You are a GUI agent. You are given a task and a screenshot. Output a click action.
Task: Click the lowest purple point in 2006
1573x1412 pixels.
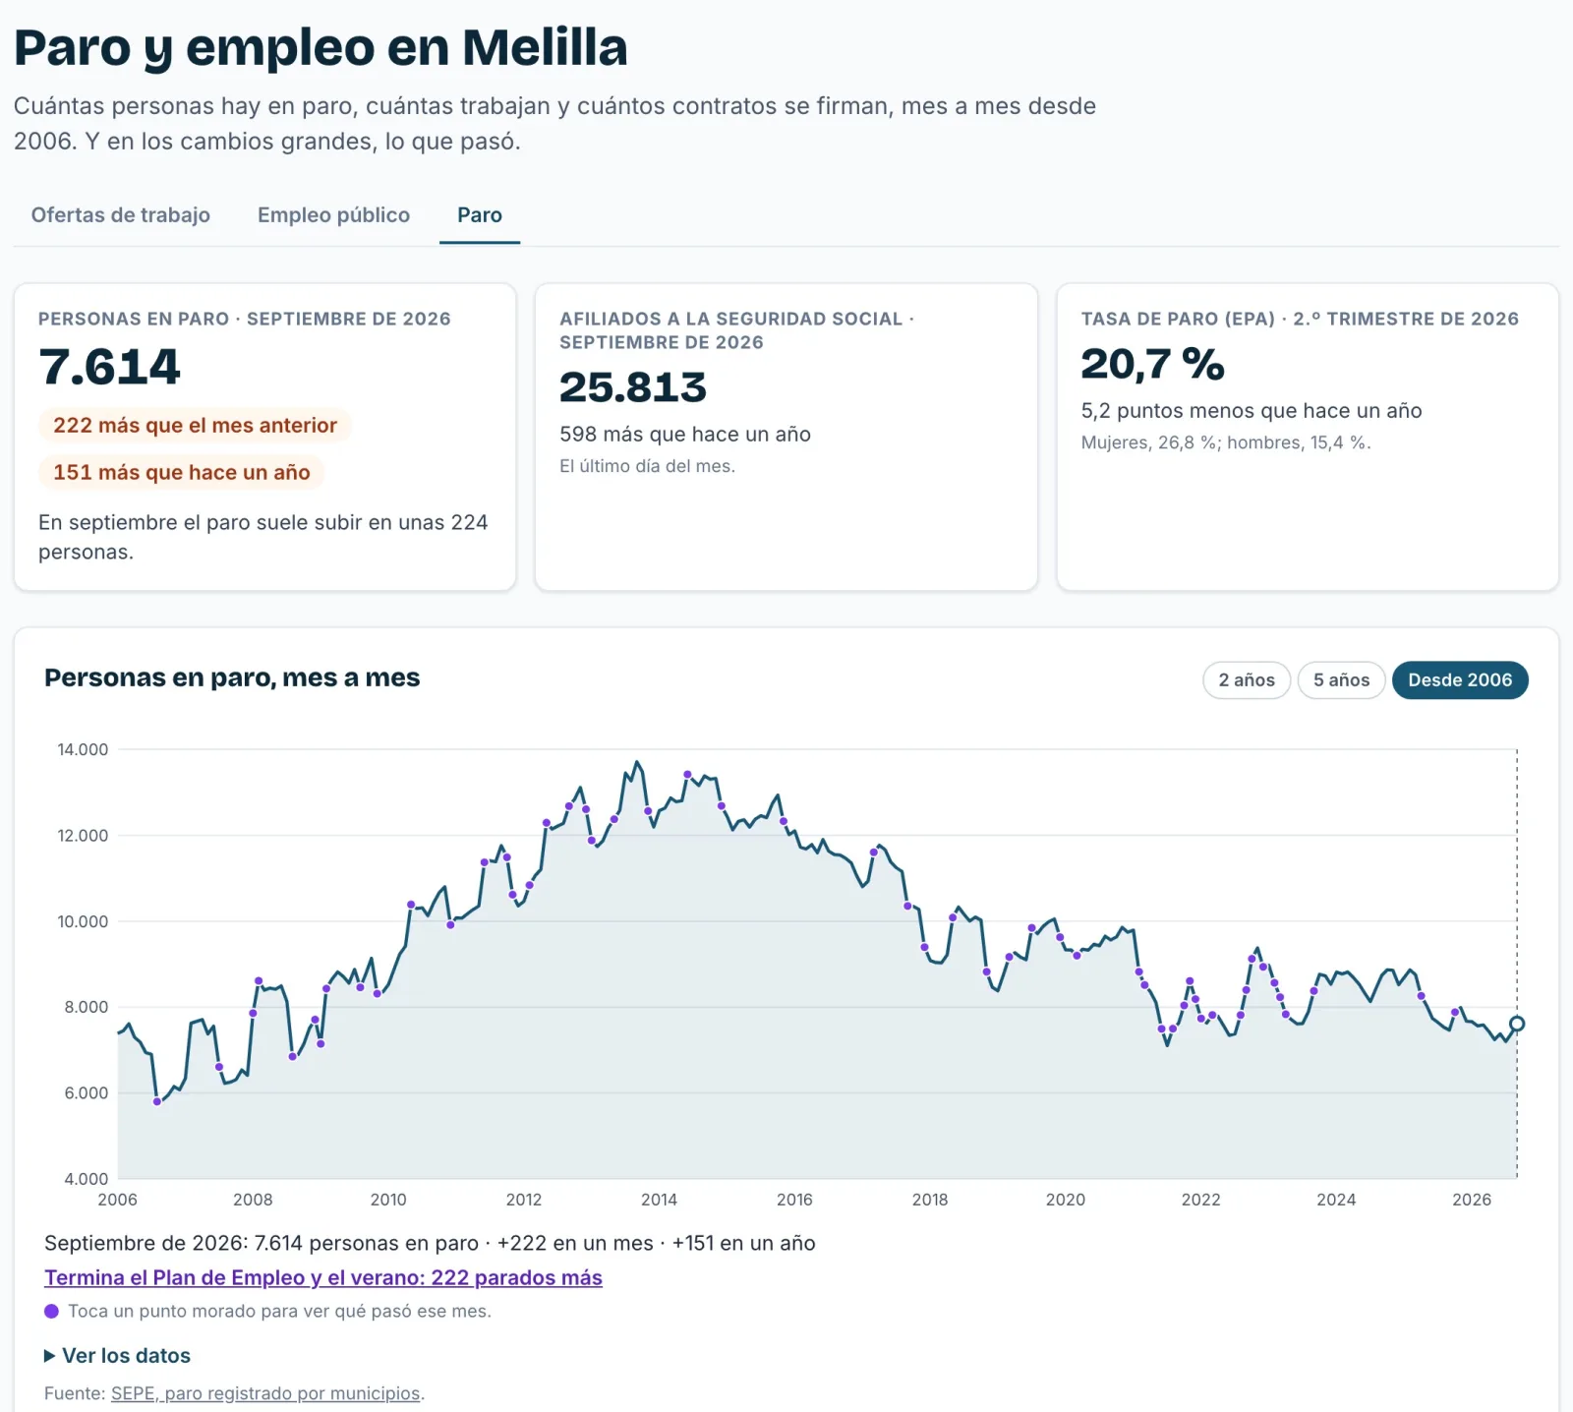tap(157, 1101)
